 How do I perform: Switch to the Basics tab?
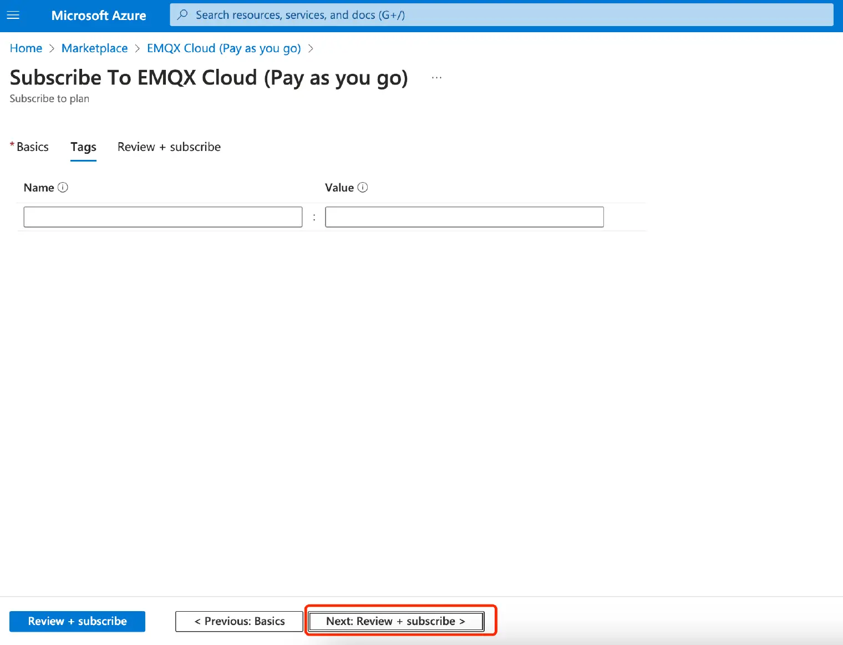coord(32,147)
